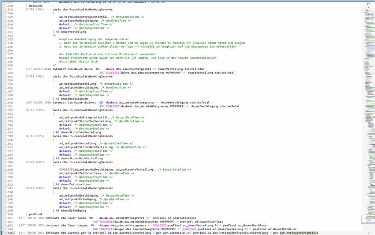Click line number 1605 in the gutter

click(10, 233)
